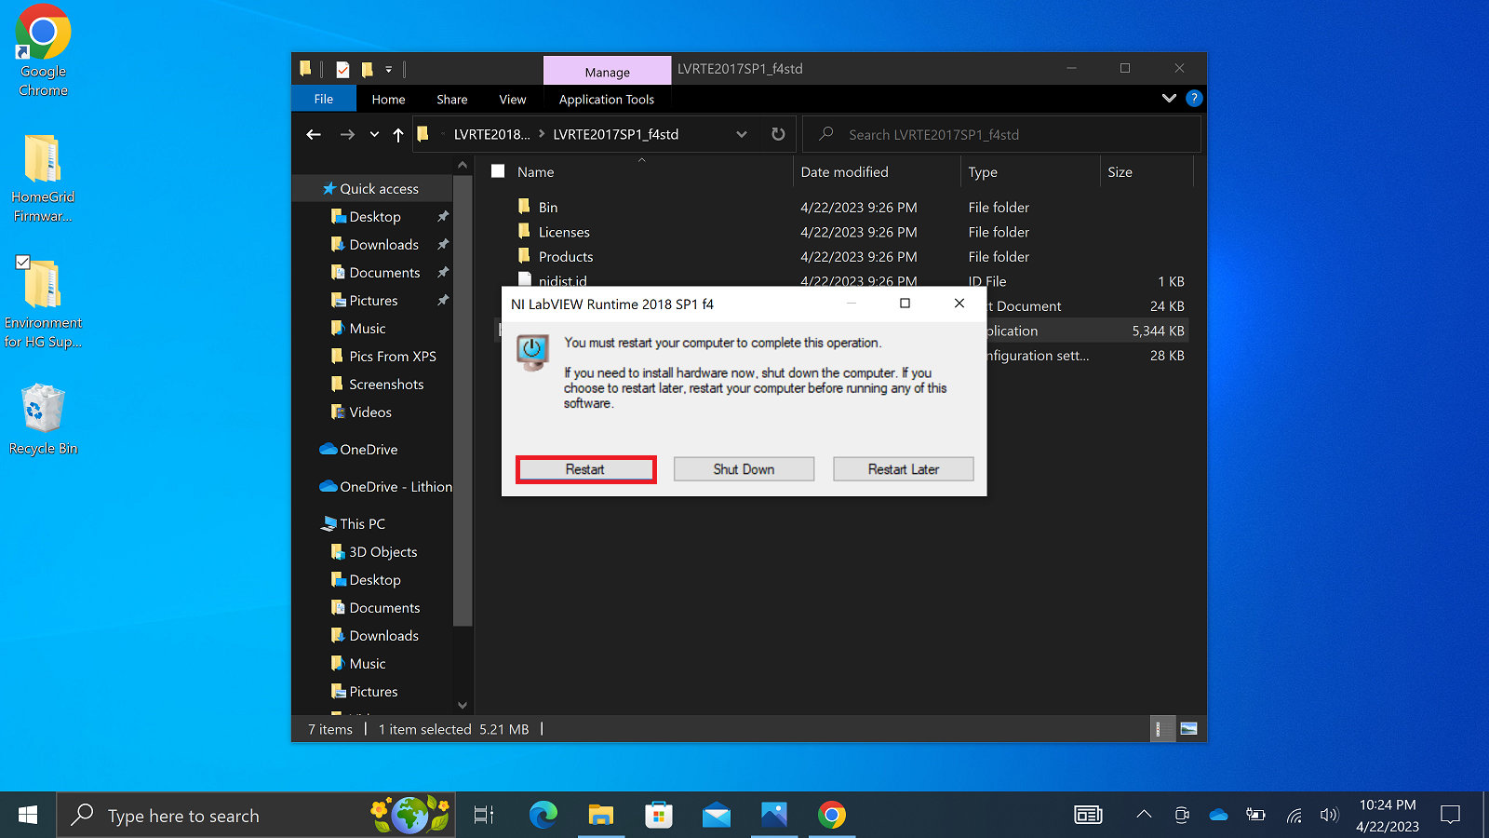Viewport: 1489px width, 838px height.
Task: Click the taskbar search box
Action: coord(256,815)
